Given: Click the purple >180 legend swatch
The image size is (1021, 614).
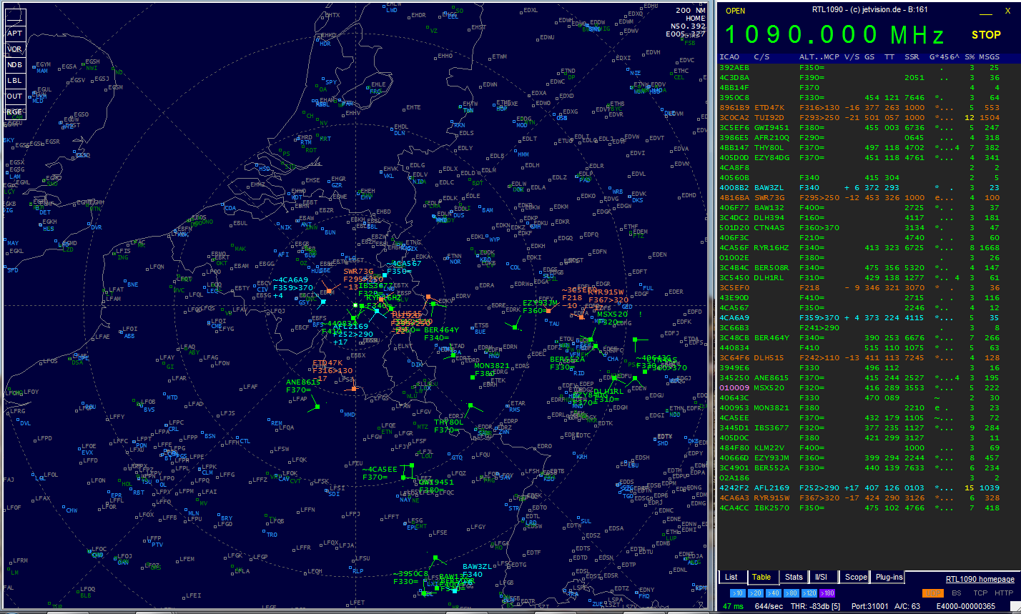Looking at the screenshot, I should tap(827, 593).
